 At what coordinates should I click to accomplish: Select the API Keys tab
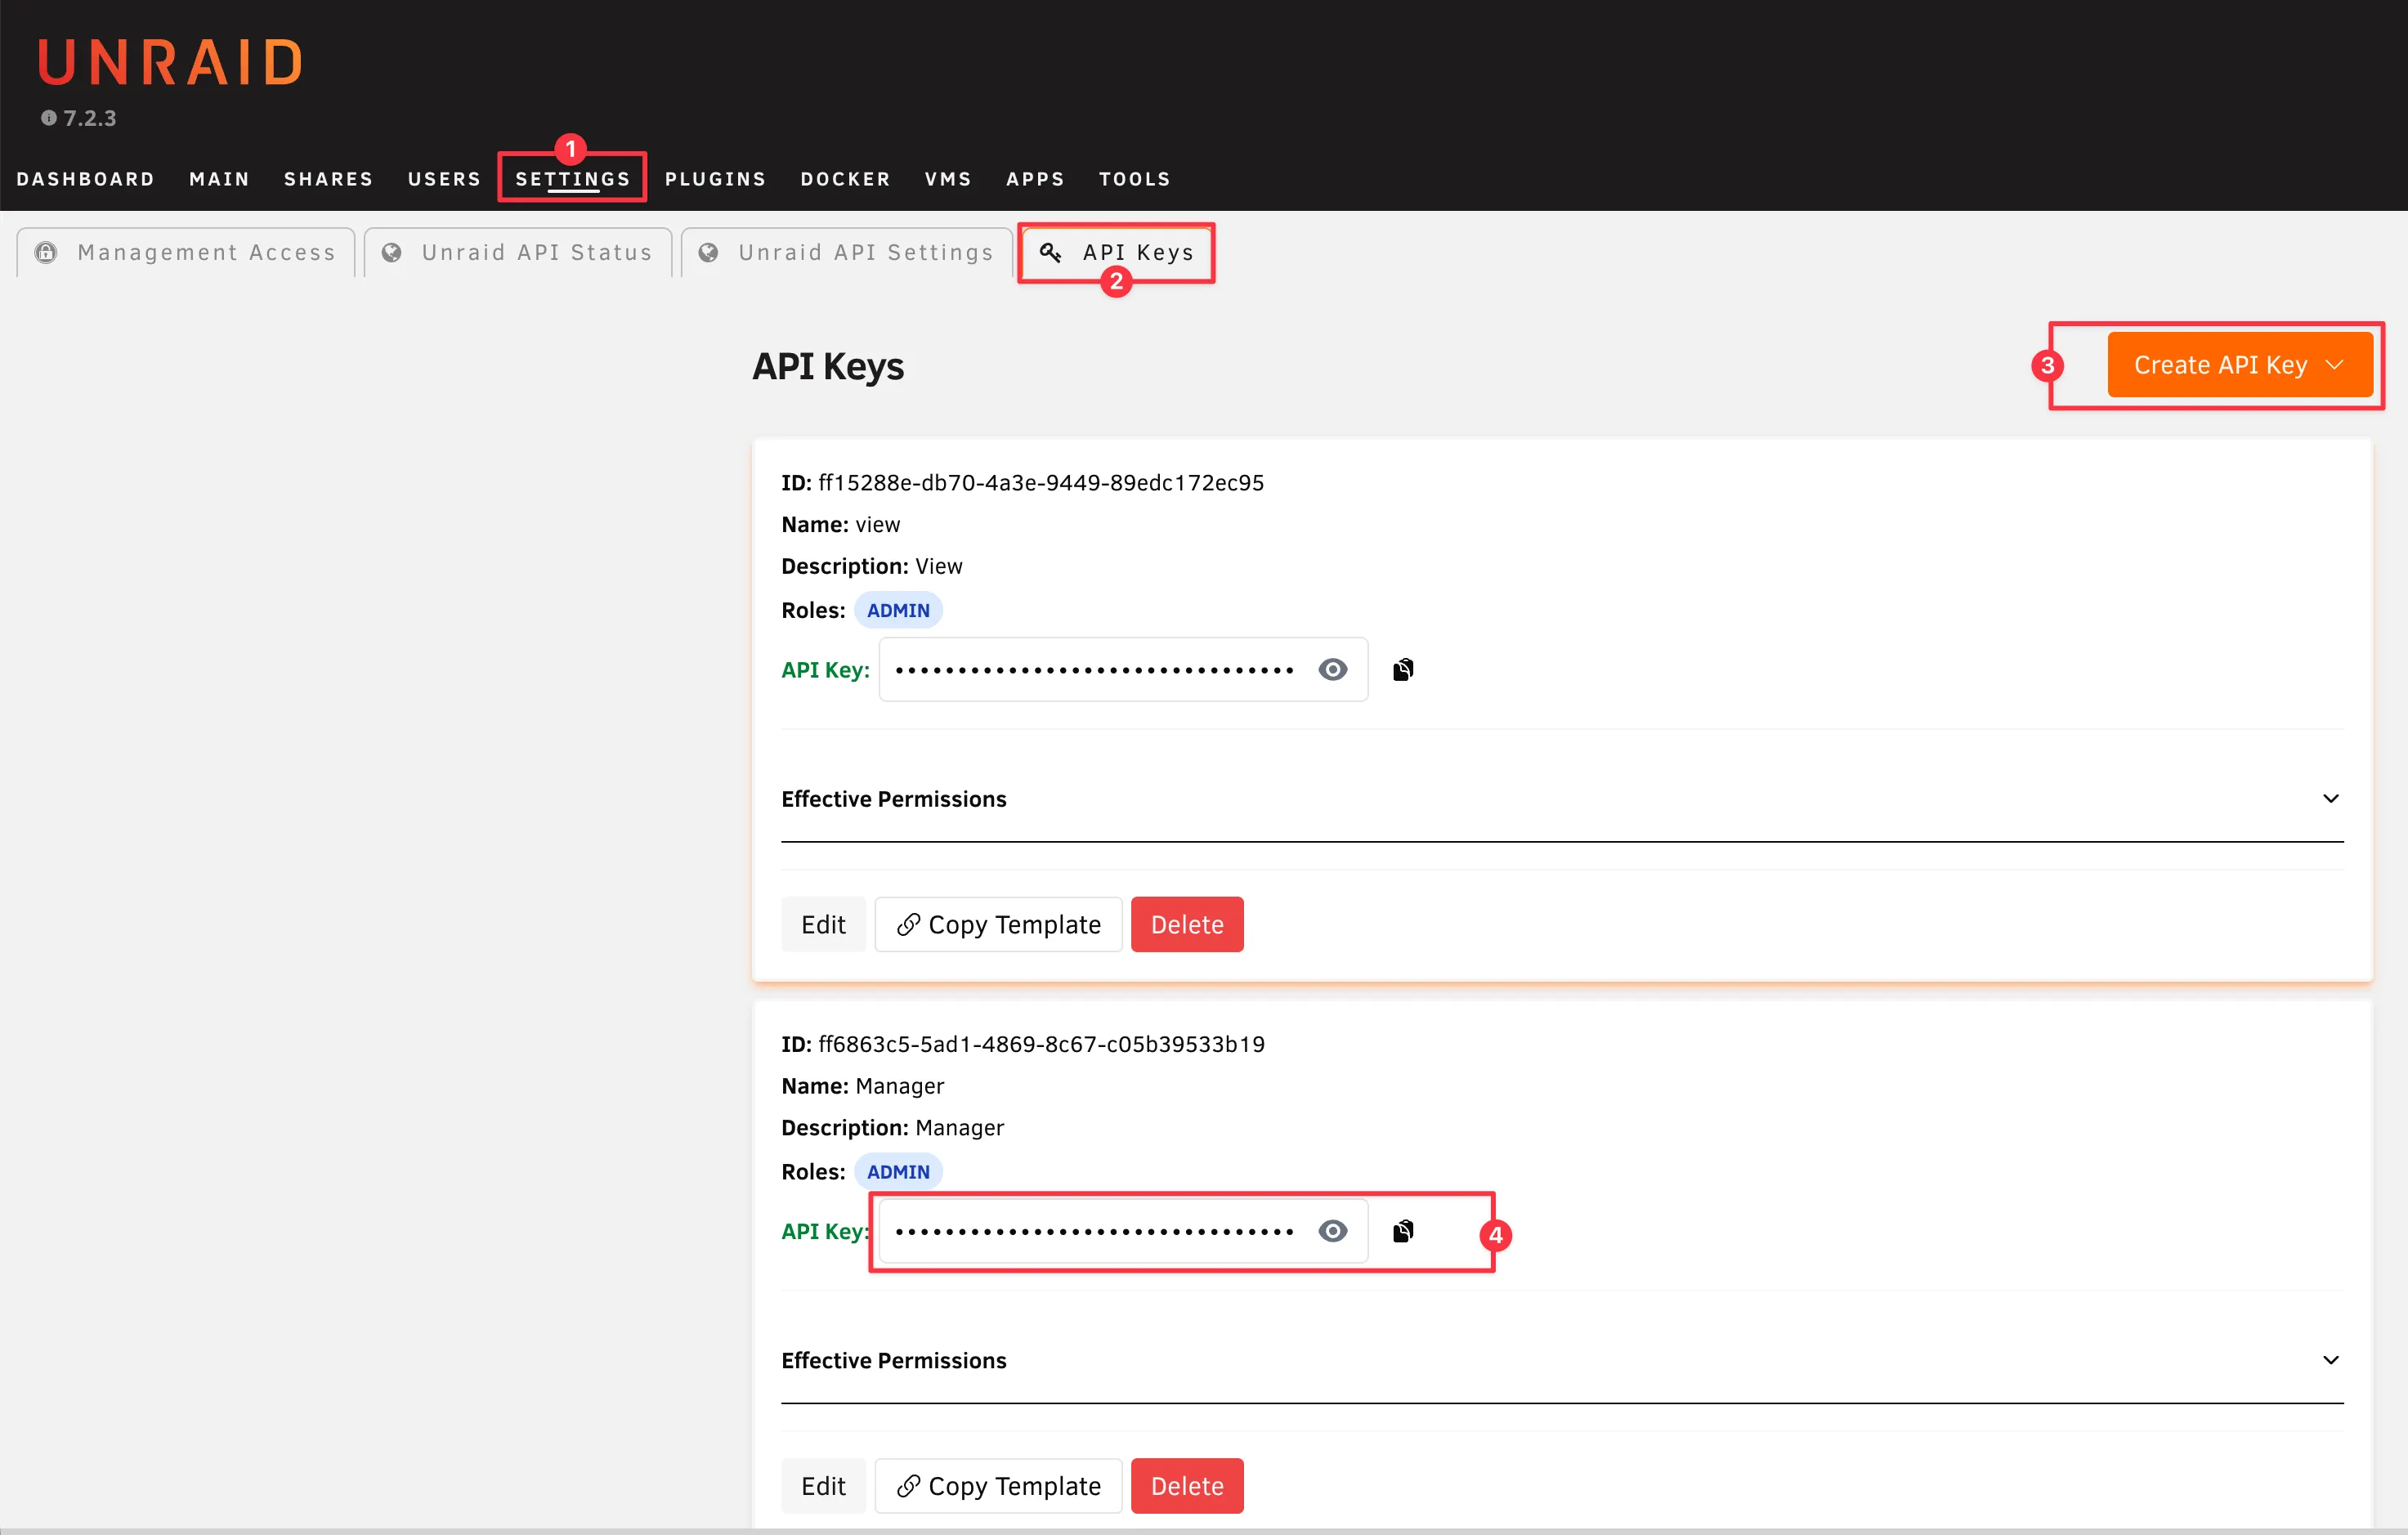click(1117, 252)
